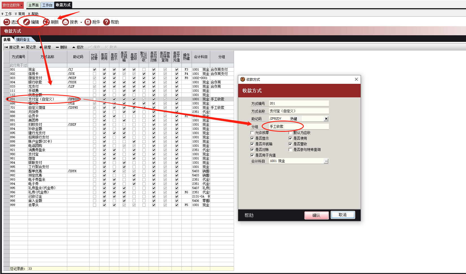Open the 附件 attachment icon
Viewport: 466px width, 274px height.
click(x=88, y=22)
